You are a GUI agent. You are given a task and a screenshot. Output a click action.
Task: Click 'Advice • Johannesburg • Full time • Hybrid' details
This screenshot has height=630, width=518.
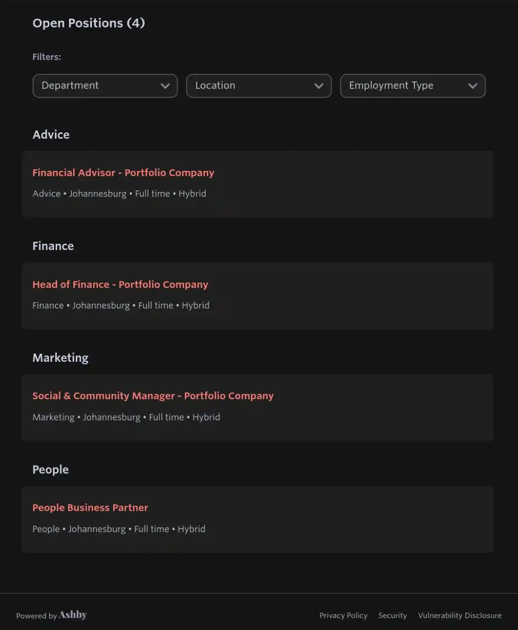[119, 193]
